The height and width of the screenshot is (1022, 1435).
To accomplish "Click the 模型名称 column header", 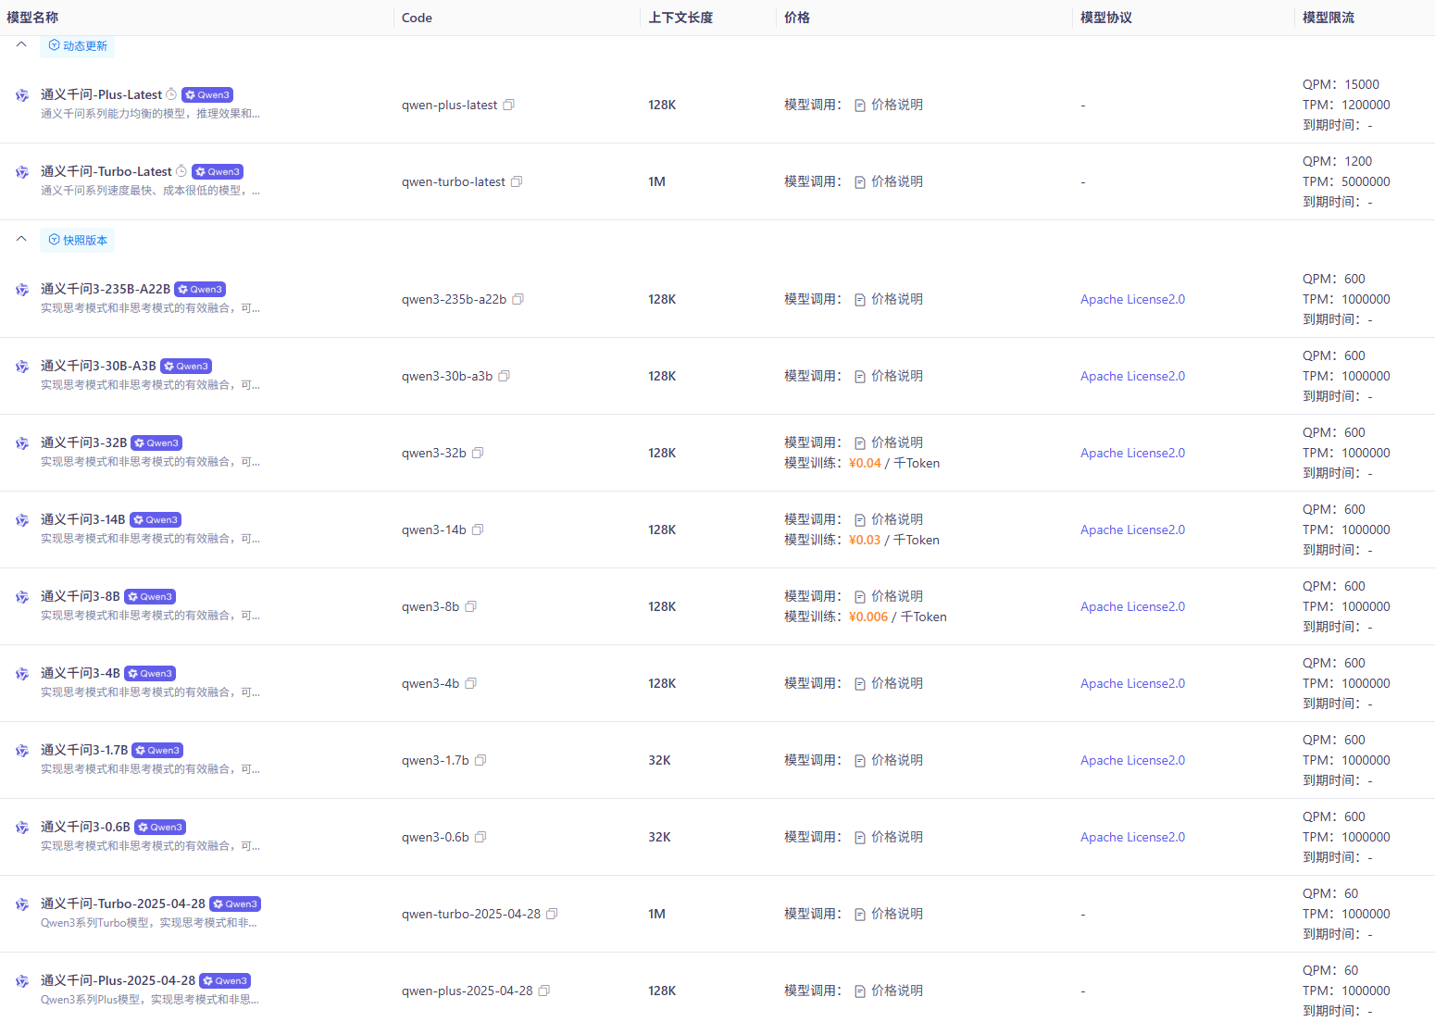I will click(32, 18).
